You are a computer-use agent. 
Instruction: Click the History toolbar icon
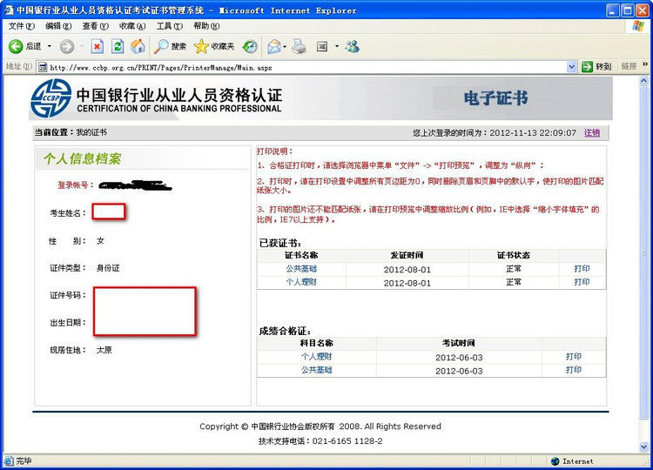(x=250, y=46)
